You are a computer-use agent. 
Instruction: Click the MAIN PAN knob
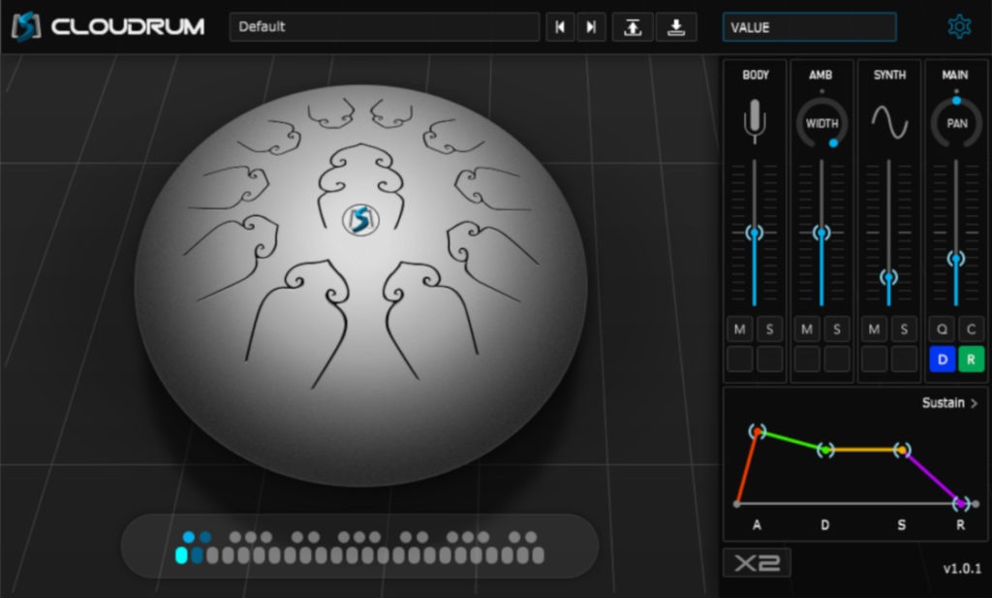click(956, 123)
